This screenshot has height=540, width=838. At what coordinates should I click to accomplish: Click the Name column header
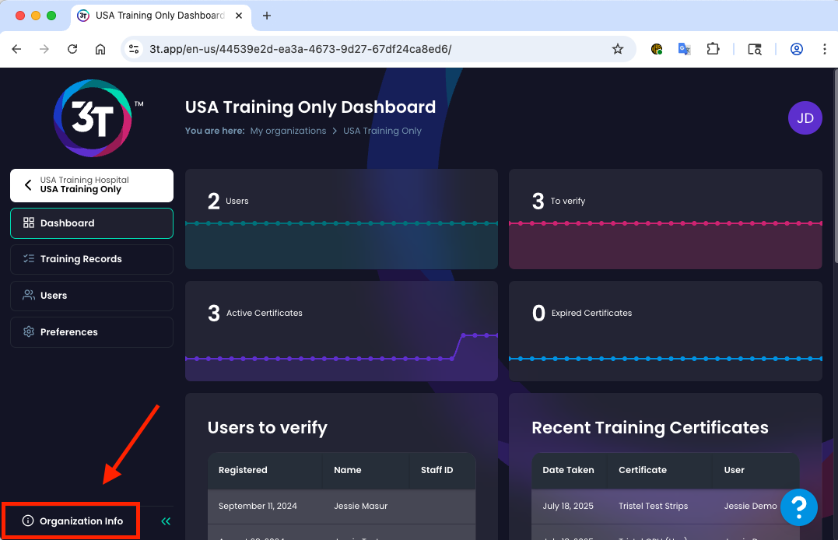click(347, 470)
